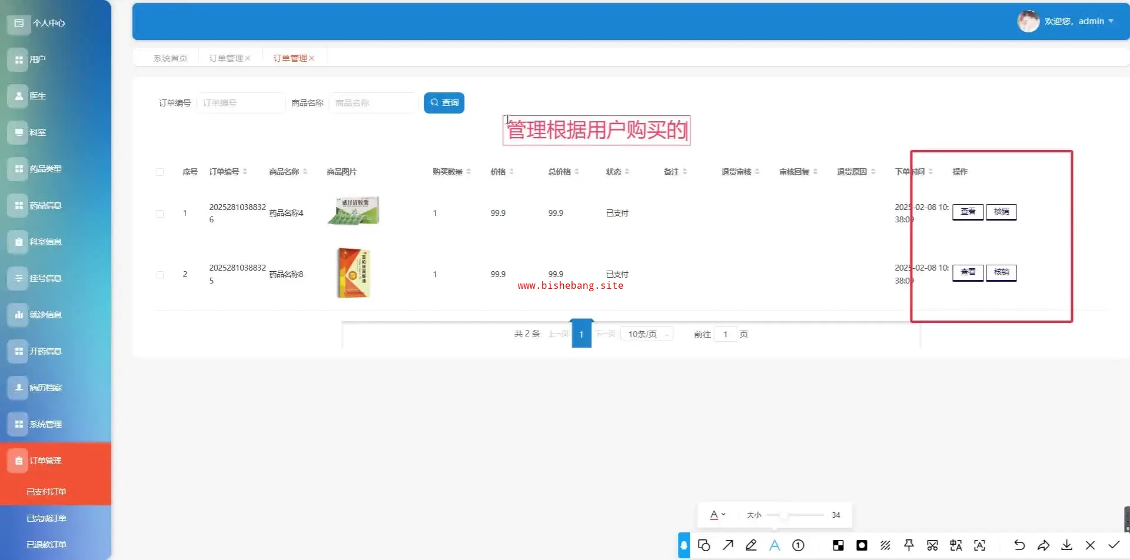Go to page 1 in pagination

tap(581, 334)
